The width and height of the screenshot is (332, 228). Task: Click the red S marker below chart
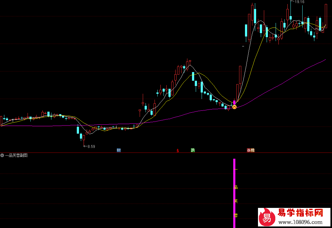[178, 151]
